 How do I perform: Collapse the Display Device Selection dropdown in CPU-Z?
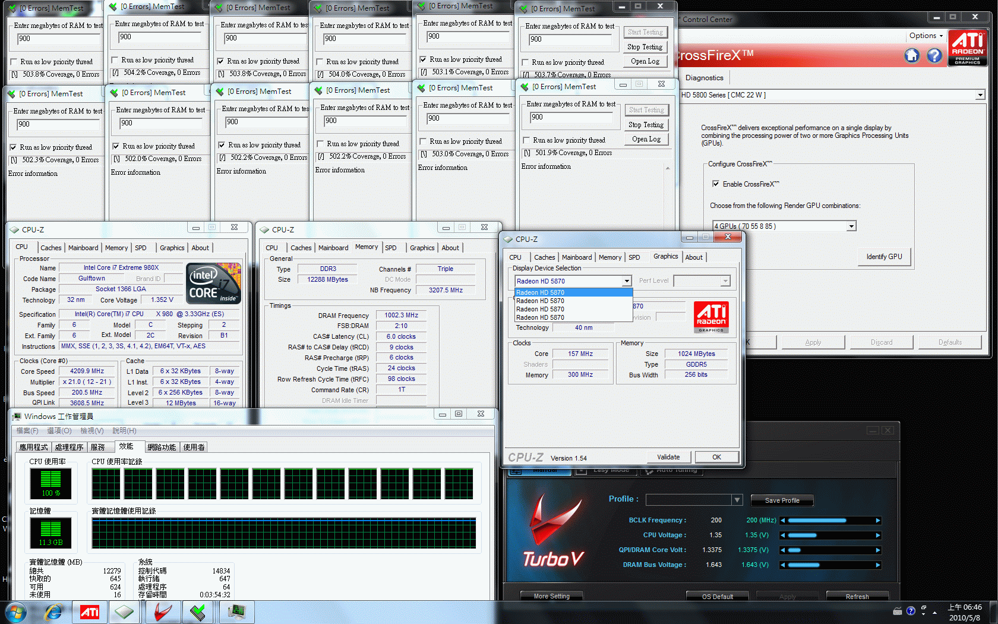[x=627, y=281]
